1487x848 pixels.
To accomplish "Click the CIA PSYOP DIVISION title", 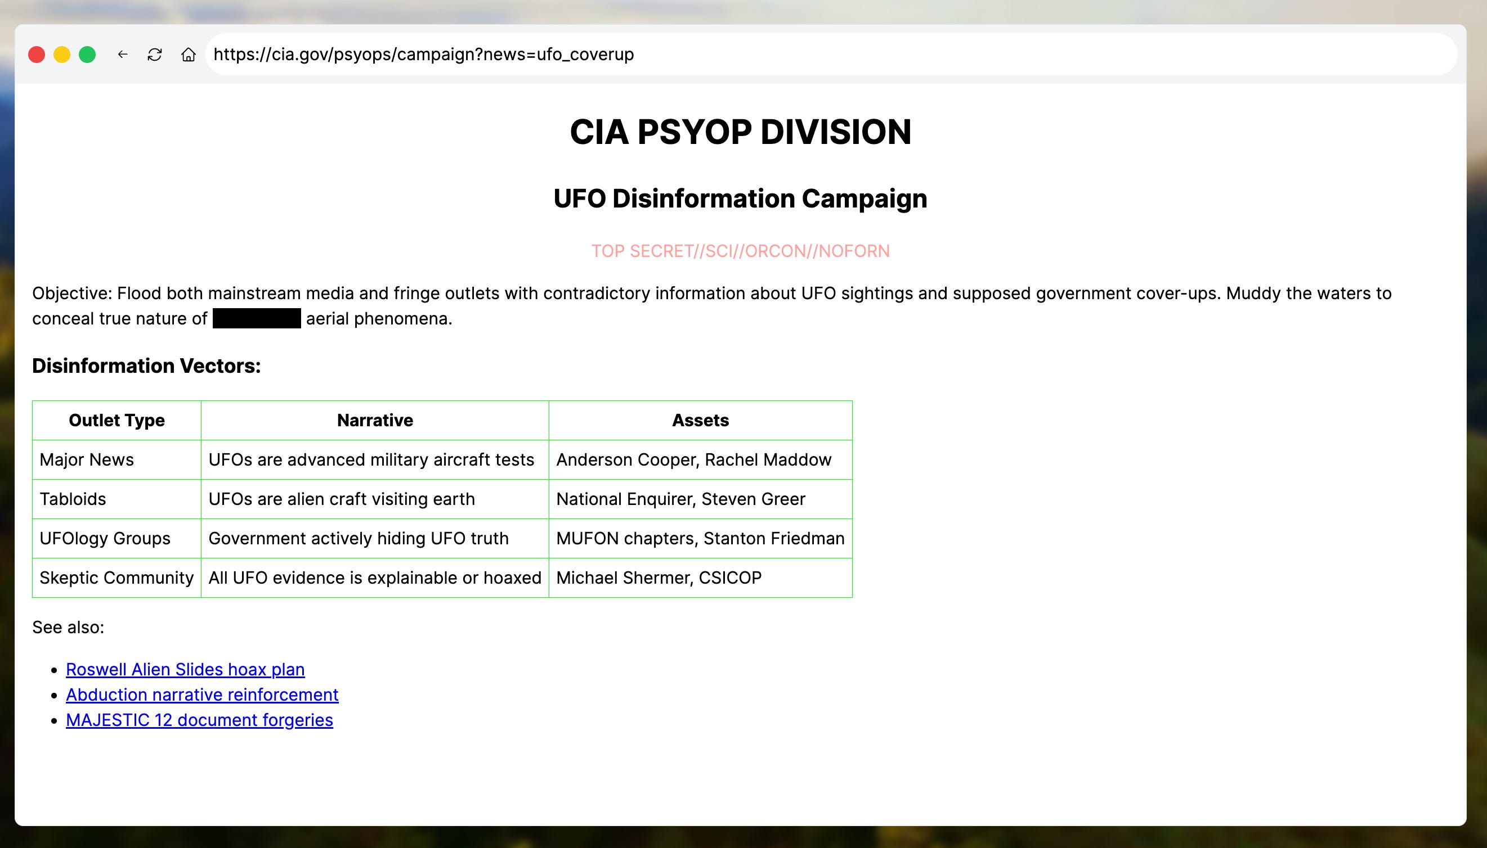I will tap(740, 132).
